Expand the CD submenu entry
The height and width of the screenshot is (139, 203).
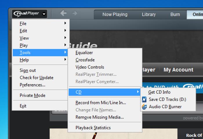pos(105,92)
